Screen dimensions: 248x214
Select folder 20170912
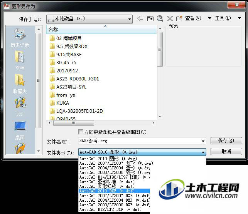[64, 70]
